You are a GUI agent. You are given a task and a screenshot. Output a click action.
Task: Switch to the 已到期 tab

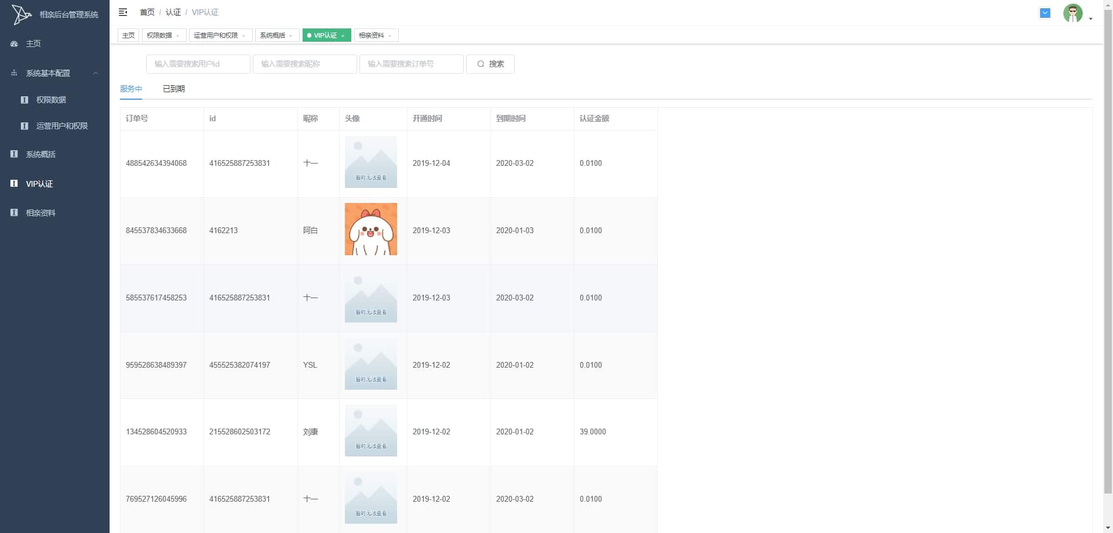(174, 89)
